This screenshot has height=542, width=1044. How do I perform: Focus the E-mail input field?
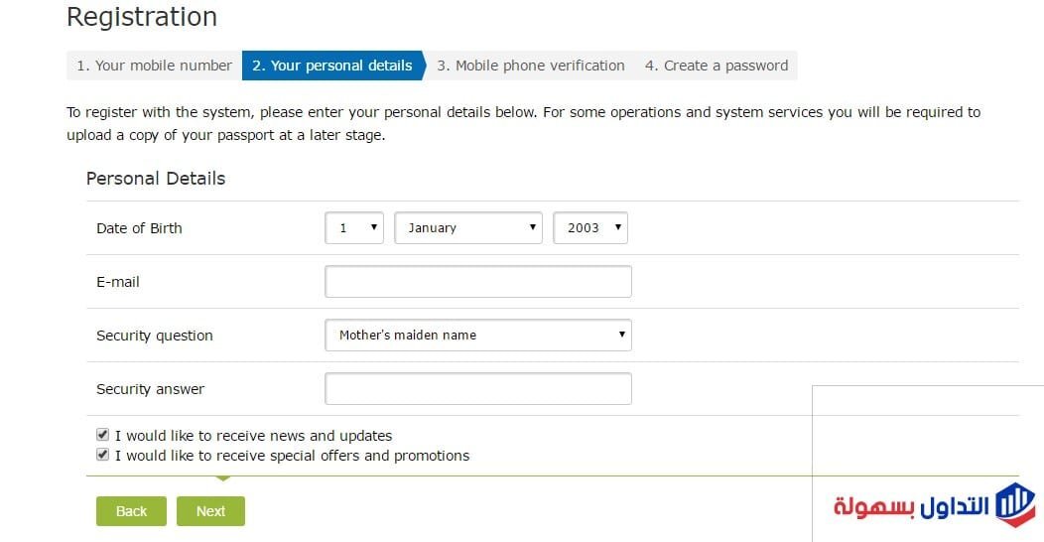(x=477, y=282)
